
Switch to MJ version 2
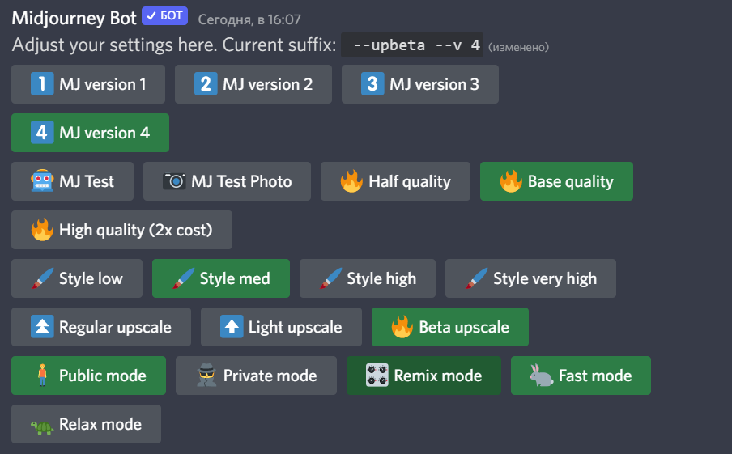coord(253,84)
